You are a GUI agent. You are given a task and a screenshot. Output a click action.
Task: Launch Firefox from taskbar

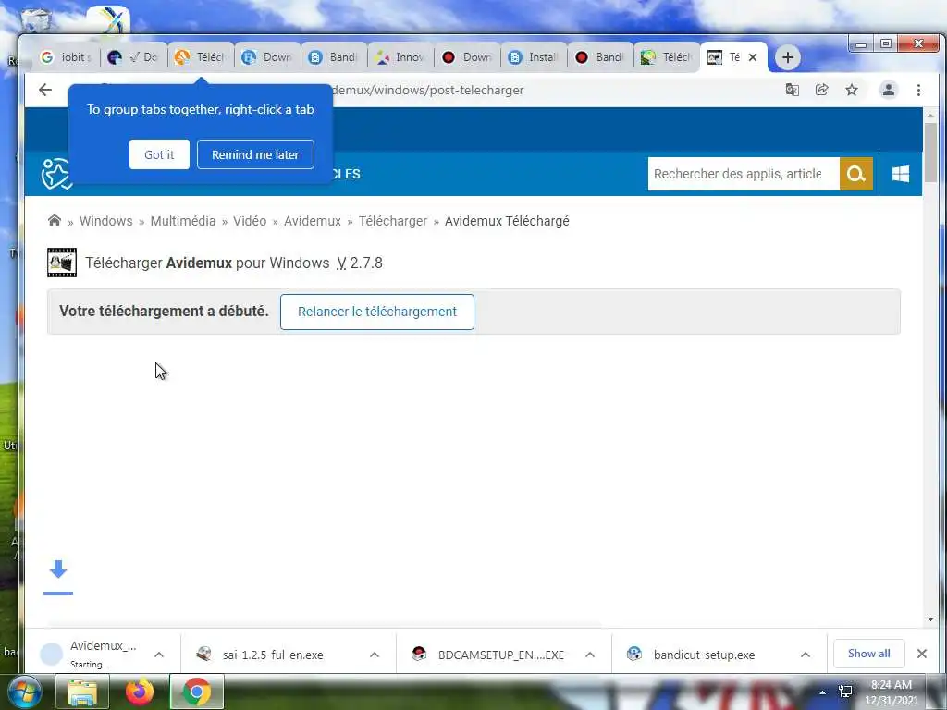point(140,692)
